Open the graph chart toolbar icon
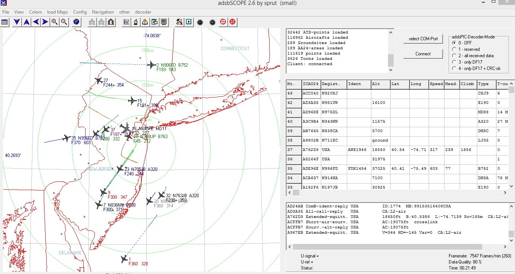 pyautogui.click(x=126, y=22)
